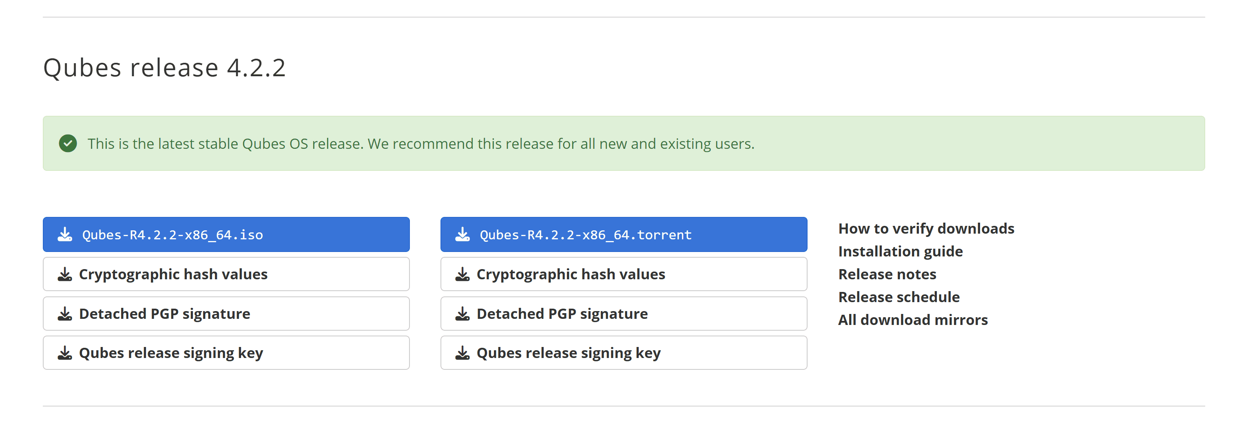Click download icon on the ISO button
This screenshot has height=422, width=1246.
click(65, 235)
